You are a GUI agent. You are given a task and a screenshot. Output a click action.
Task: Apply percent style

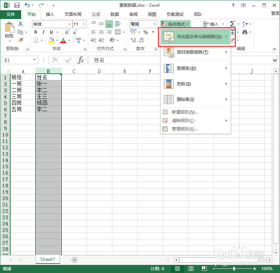(146, 32)
